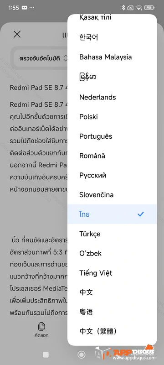Image resolution: width=164 pixels, height=365 pixels.
Task: Pick Polski as target language
Action: point(112,117)
